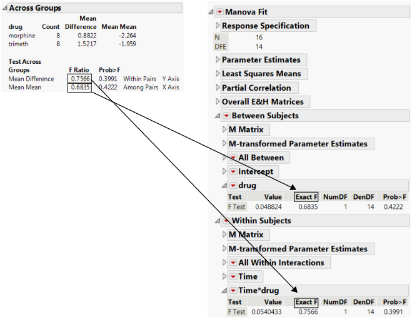412x319 pixels.
Task: Expand the Time section
Action: pyautogui.click(x=224, y=276)
